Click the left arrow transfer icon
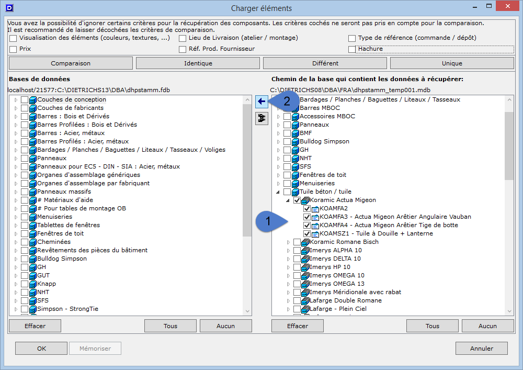The height and width of the screenshot is (370, 523). pyautogui.click(x=261, y=102)
